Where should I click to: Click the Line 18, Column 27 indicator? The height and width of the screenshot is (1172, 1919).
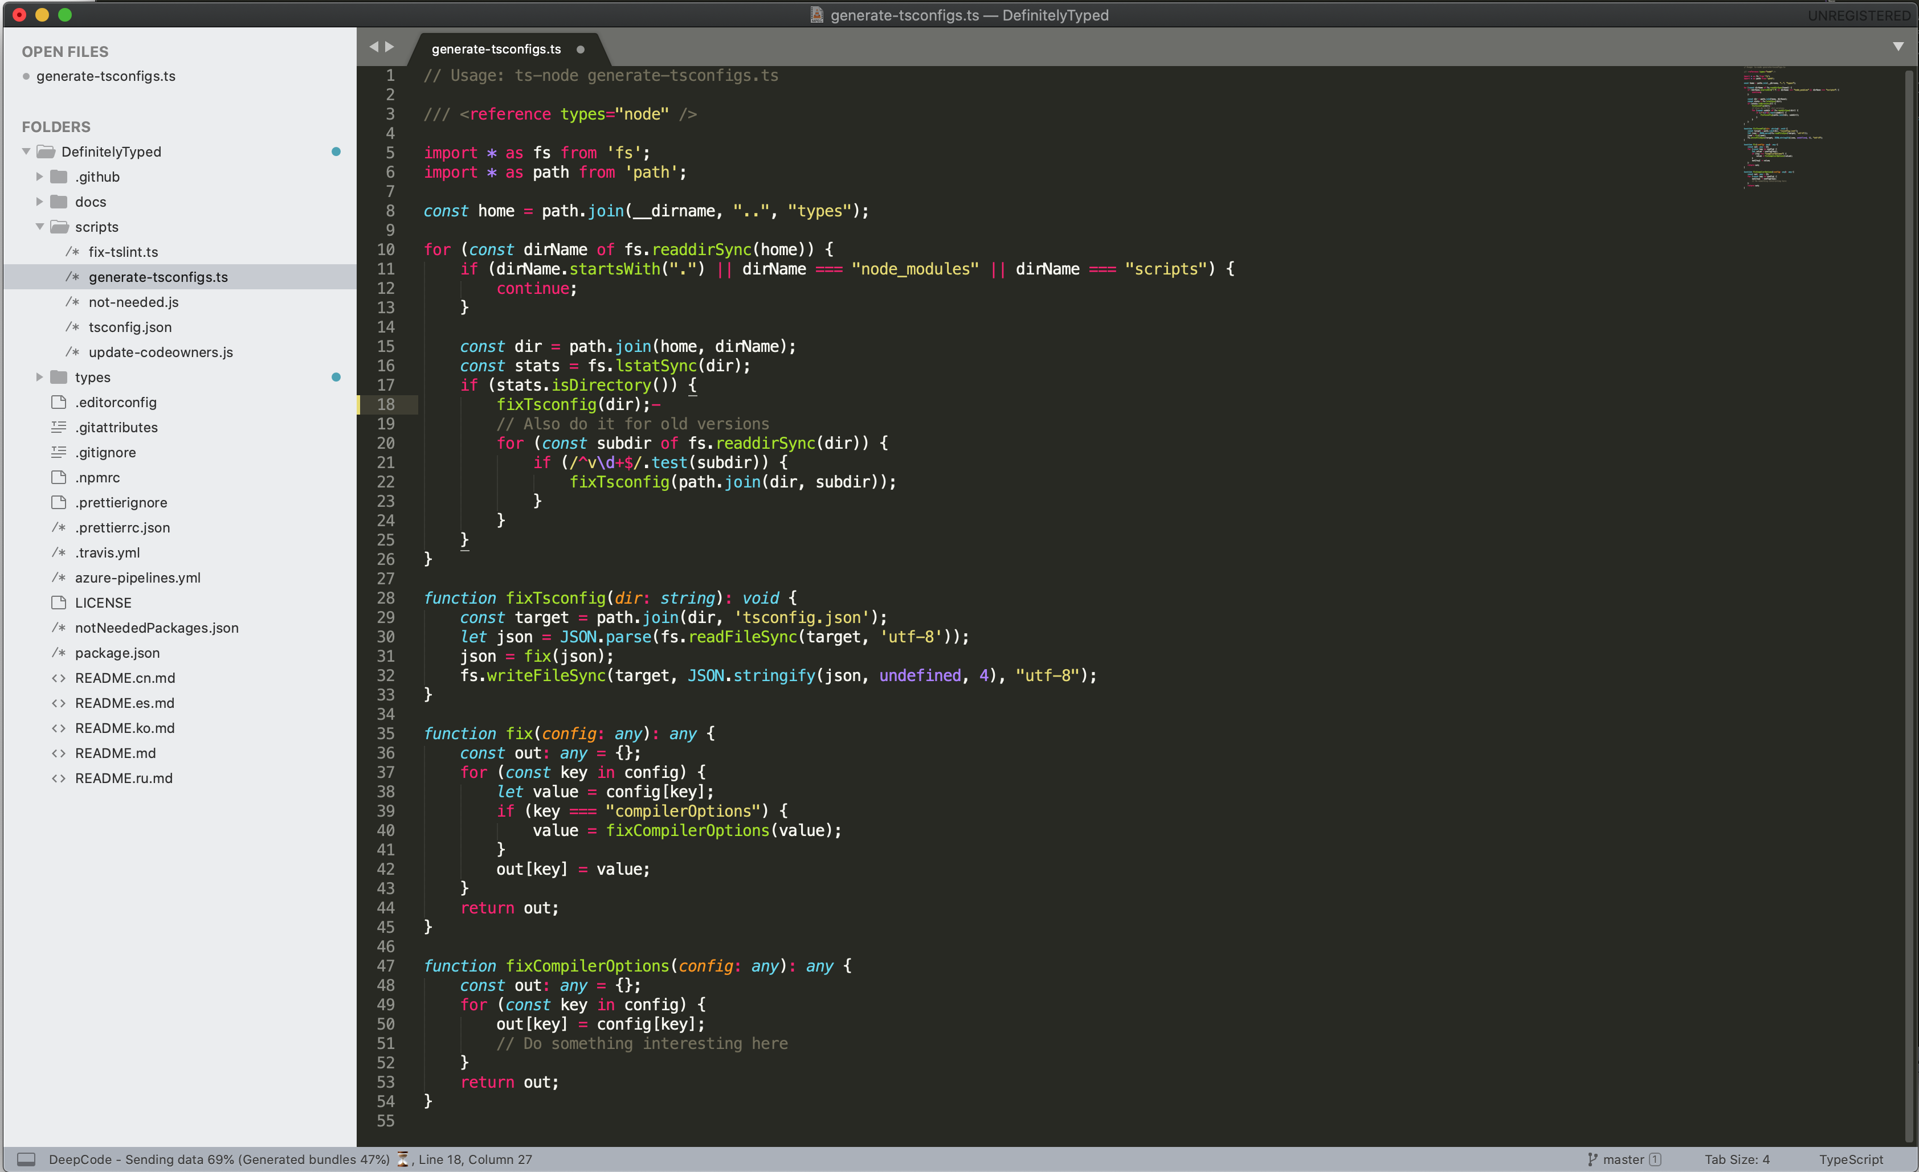point(475,1159)
